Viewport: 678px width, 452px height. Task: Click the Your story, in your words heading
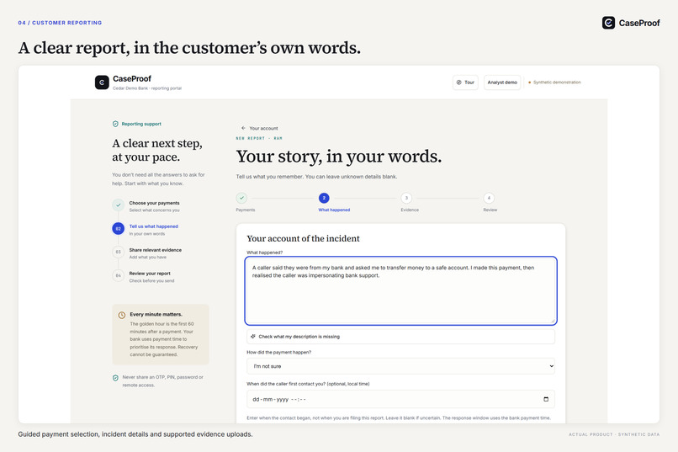(x=339, y=157)
